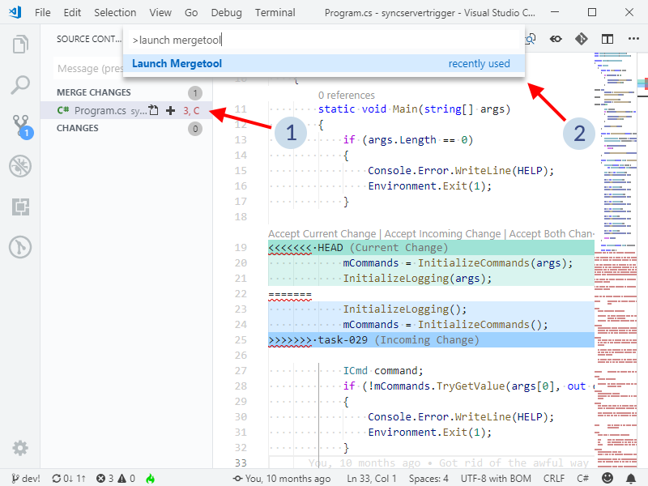Click the MERGE CHANGES count badge 1
Viewport: 648px width, 486px height.
click(195, 93)
